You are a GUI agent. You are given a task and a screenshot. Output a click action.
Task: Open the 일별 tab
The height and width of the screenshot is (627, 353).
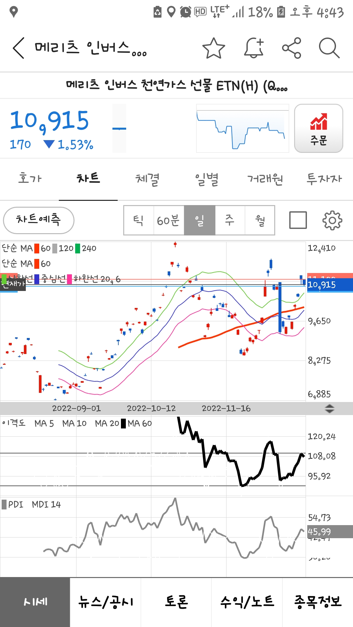coord(206,179)
